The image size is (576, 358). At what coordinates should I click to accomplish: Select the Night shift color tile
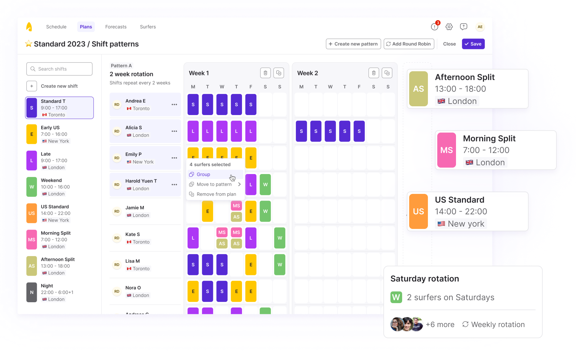coord(32,292)
